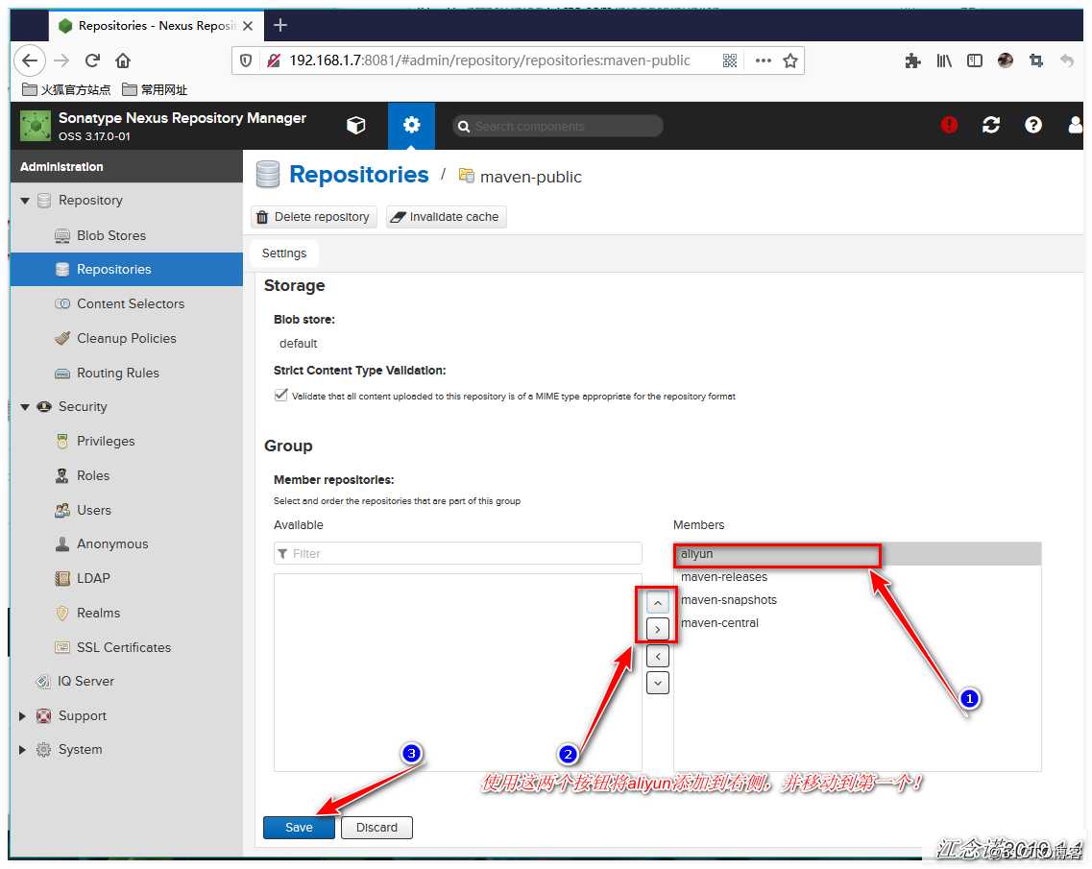Click the Available repositories Filter field

[x=457, y=554]
